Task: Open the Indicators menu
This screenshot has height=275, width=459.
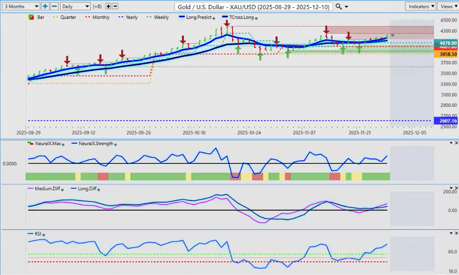Action: [x=420, y=6]
